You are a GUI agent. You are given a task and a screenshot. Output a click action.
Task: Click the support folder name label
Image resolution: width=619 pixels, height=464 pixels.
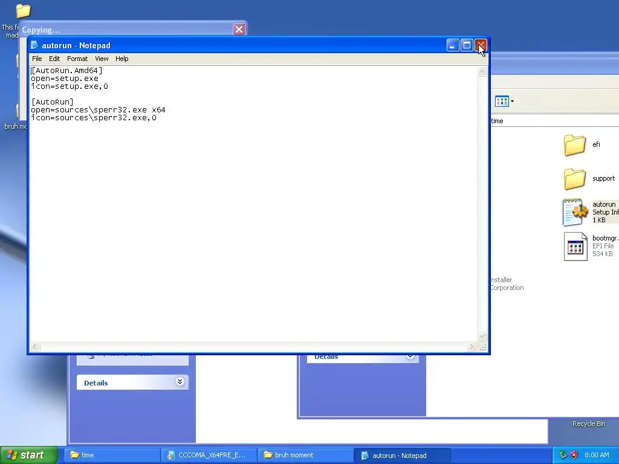604,178
